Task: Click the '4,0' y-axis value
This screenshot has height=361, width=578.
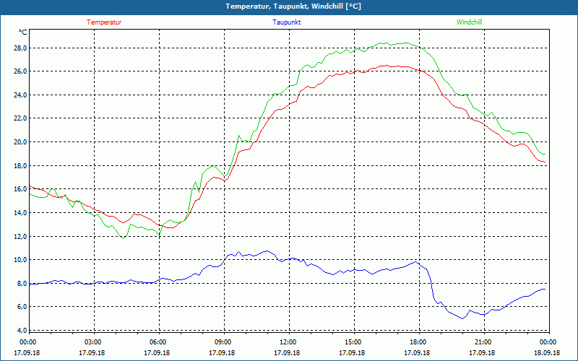Action: click(22, 330)
